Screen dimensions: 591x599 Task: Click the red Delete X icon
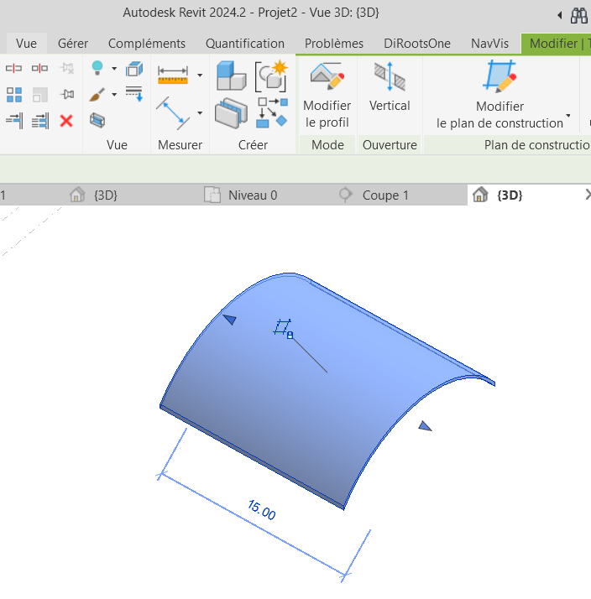point(66,121)
